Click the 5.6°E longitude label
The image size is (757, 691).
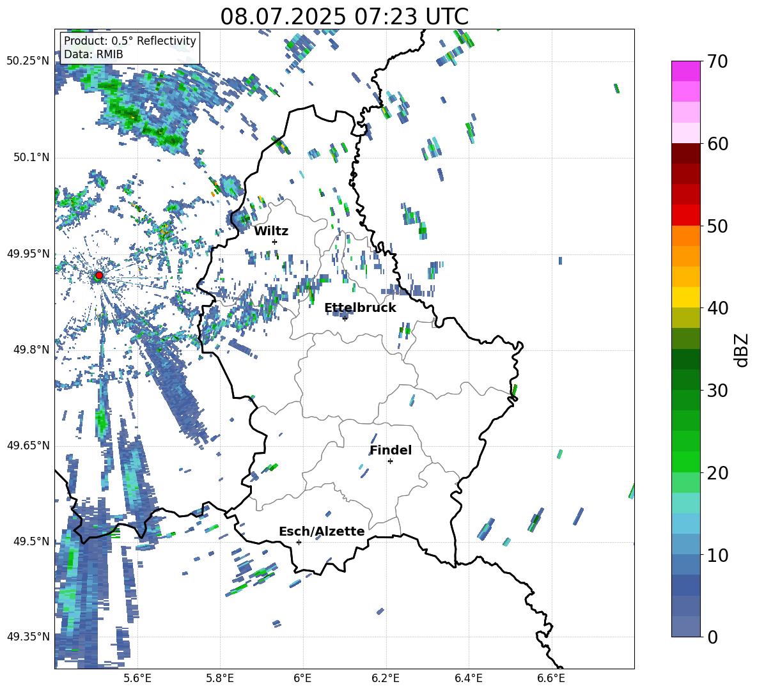tap(137, 678)
